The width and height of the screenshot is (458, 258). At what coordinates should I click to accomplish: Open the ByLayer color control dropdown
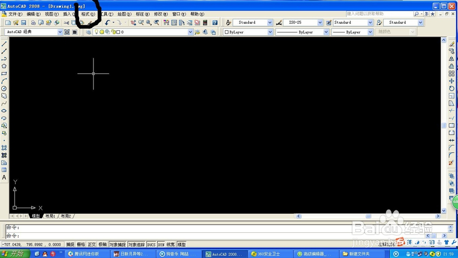pos(270,32)
